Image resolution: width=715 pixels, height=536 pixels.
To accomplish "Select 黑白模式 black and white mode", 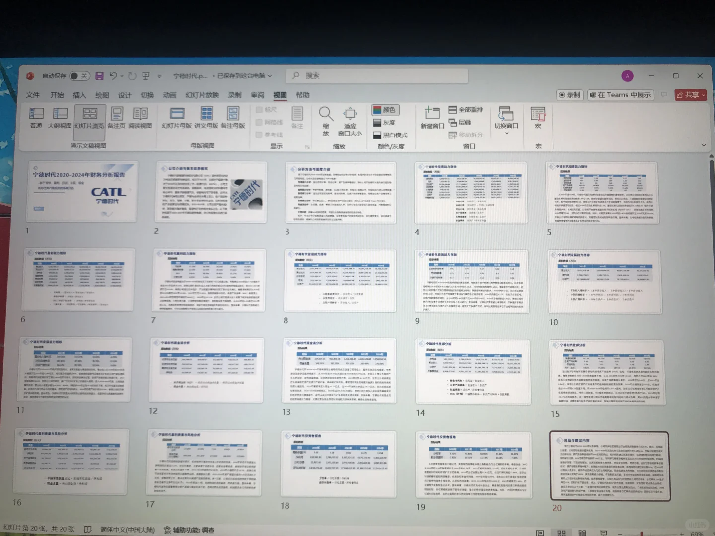I will tap(390, 135).
